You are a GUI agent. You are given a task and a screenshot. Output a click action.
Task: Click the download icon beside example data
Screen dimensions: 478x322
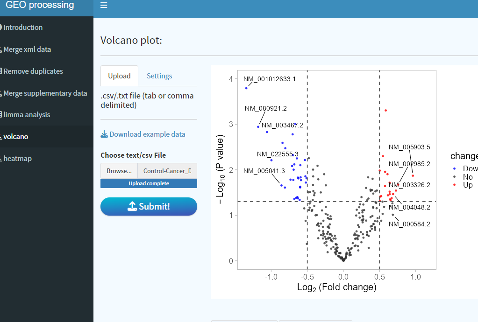pos(104,134)
